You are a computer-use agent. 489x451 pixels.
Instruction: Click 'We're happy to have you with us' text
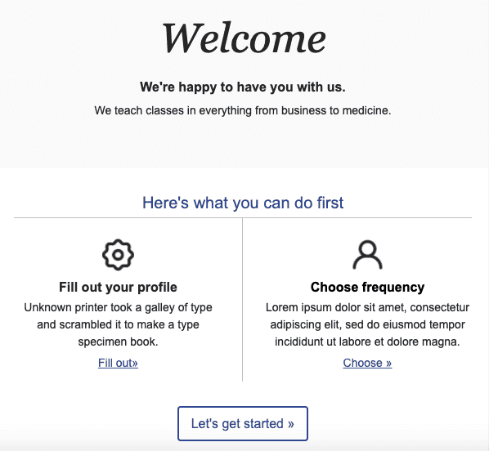[243, 87]
